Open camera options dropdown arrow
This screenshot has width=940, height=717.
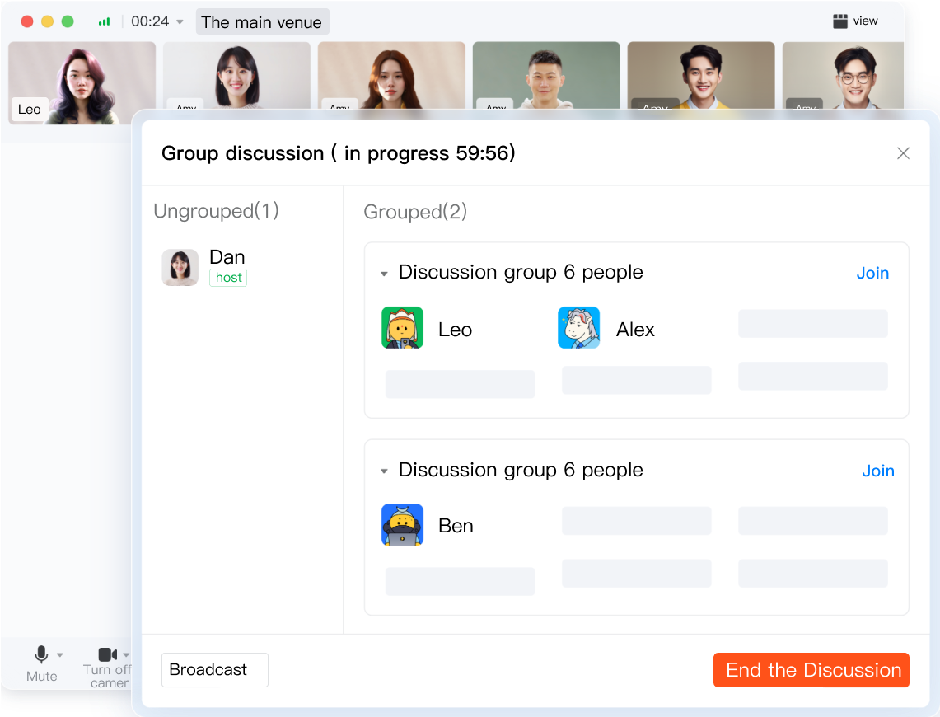pos(126,655)
